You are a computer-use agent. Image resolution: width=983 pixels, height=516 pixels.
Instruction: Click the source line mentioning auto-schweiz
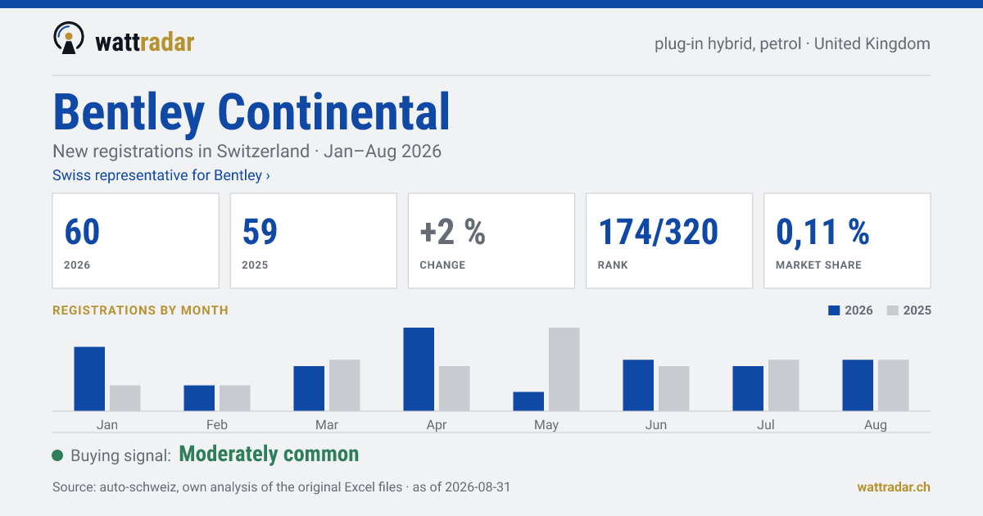tap(282, 487)
